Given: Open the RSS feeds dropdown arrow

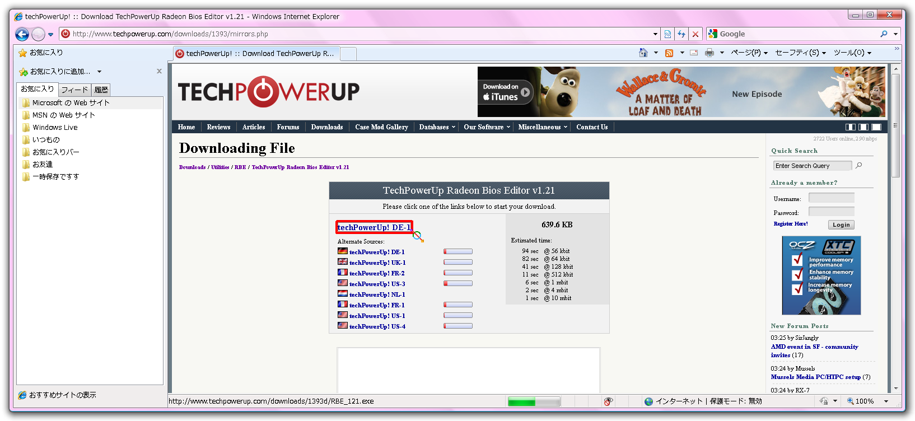Looking at the screenshot, I should click(682, 53).
